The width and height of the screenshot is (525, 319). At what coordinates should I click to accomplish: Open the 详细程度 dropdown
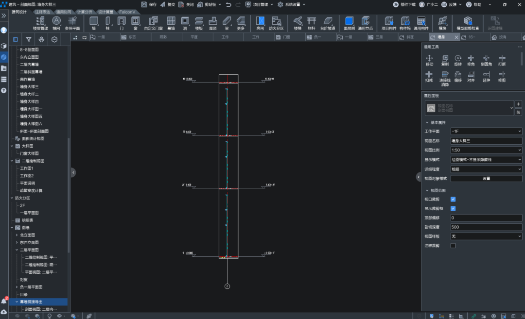click(486, 169)
